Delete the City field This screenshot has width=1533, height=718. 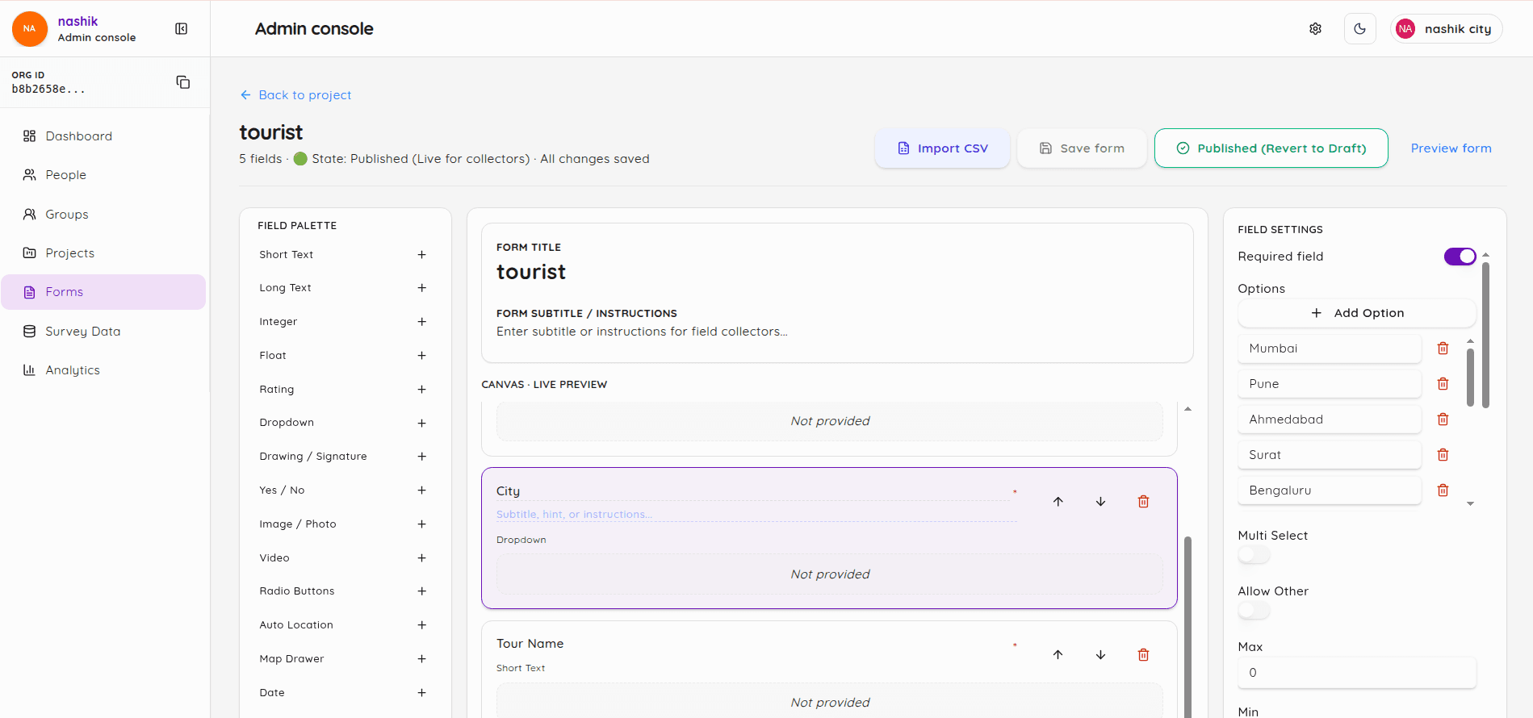tap(1143, 502)
